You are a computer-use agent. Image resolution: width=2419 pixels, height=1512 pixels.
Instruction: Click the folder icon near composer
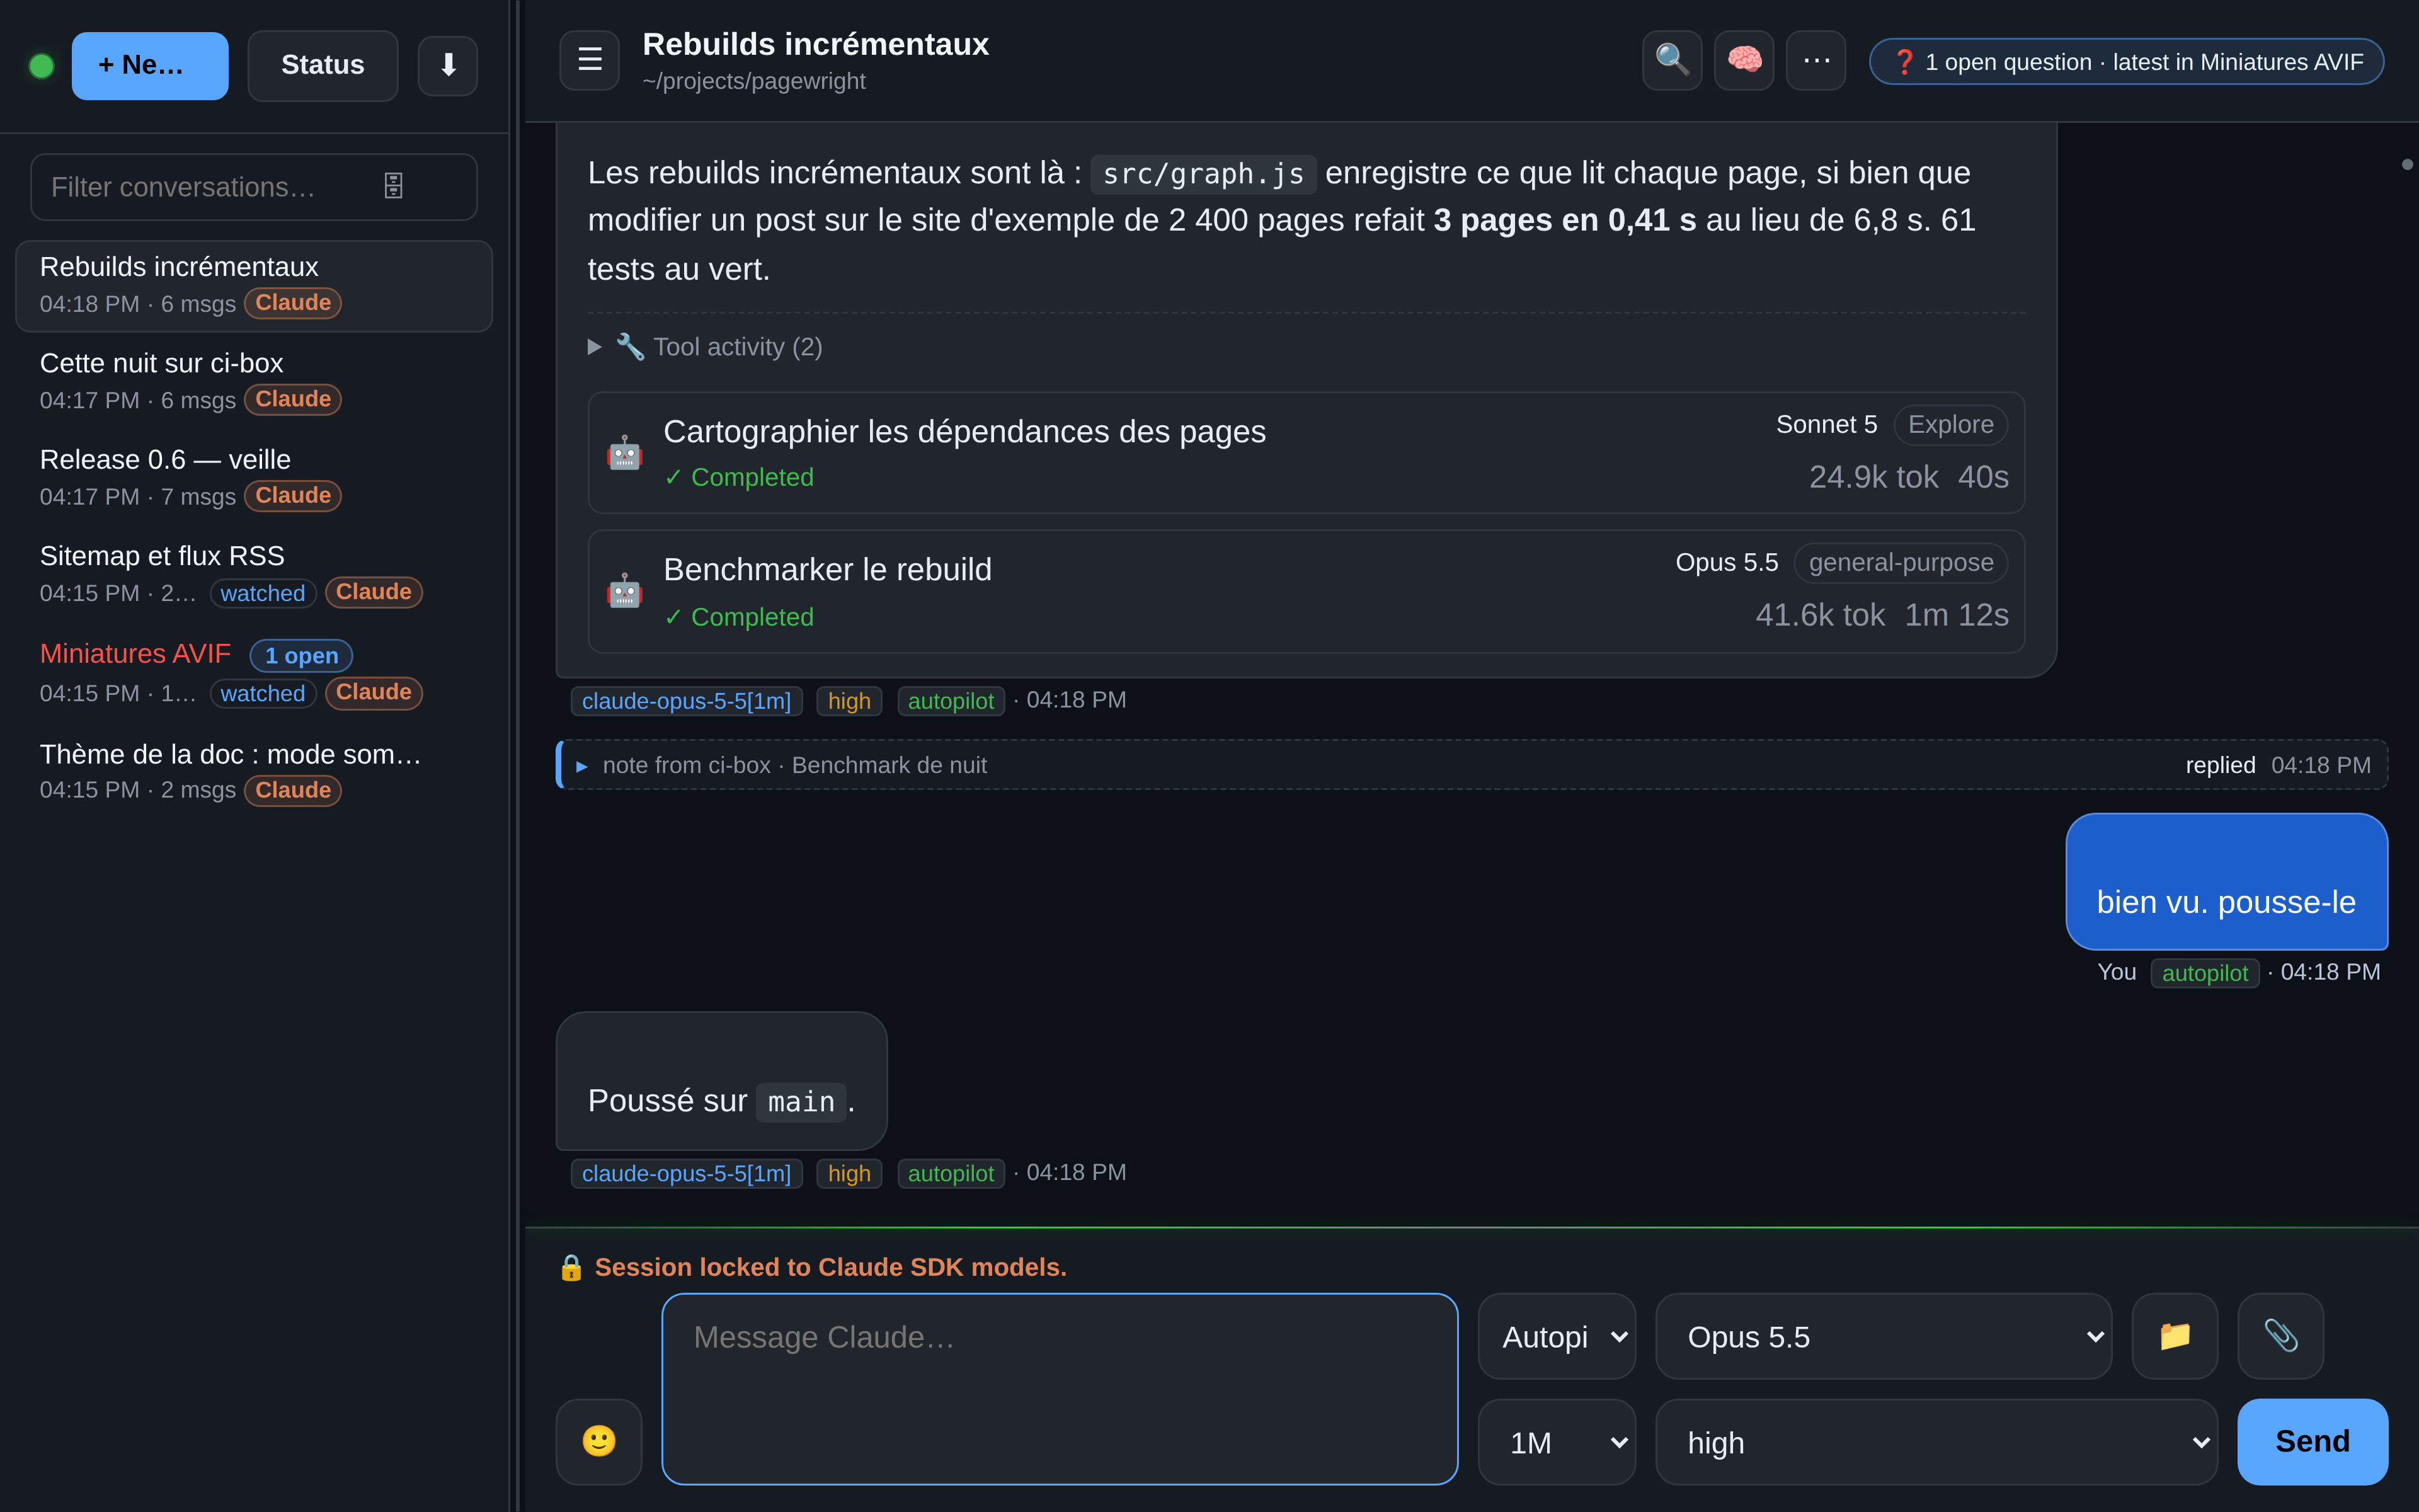(2175, 1336)
